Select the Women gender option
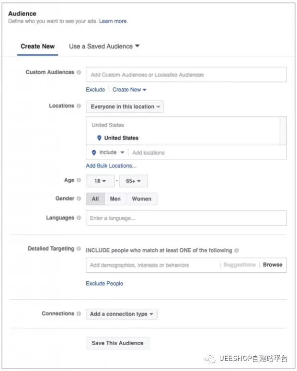Screen dimensions: 297x371 point(142,199)
